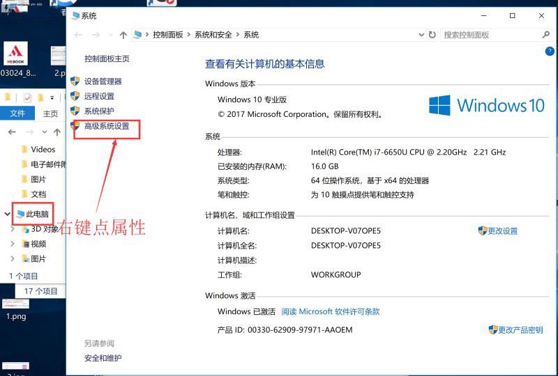Open System Protection (系统保护) link
558x376 pixels.
tap(99, 111)
